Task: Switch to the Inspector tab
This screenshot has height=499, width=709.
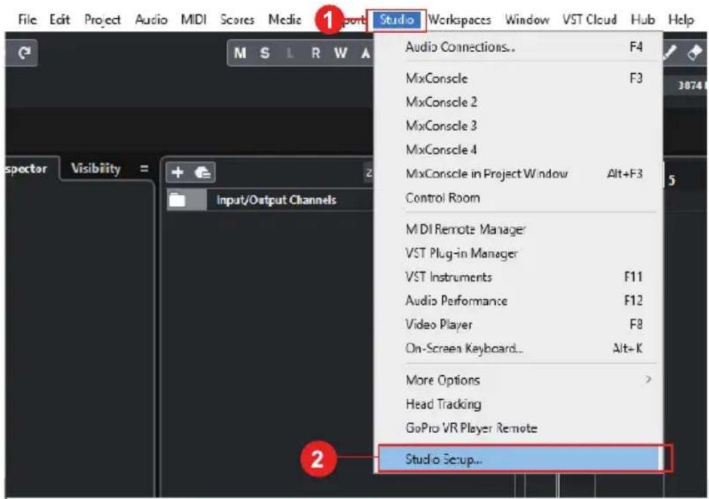Action: [26, 169]
